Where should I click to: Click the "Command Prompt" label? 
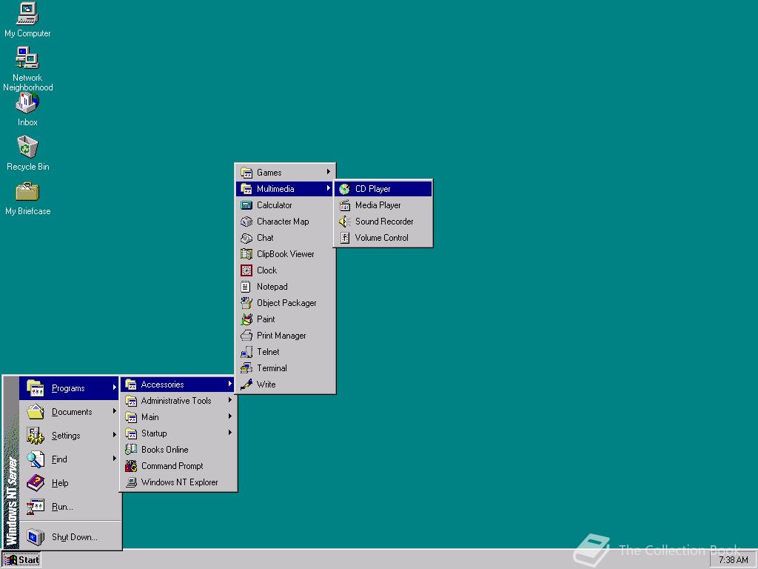pyautogui.click(x=172, y=466)
